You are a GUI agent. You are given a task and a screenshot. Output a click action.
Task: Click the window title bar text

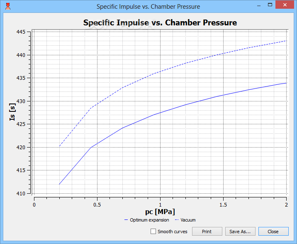148,7
